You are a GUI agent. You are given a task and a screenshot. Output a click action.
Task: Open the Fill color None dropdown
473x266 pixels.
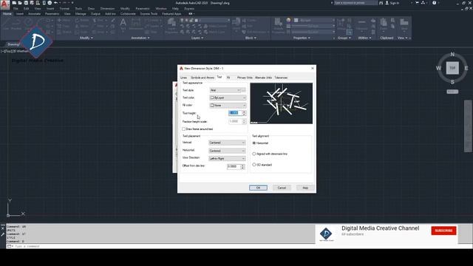click(x=228, y=105)
